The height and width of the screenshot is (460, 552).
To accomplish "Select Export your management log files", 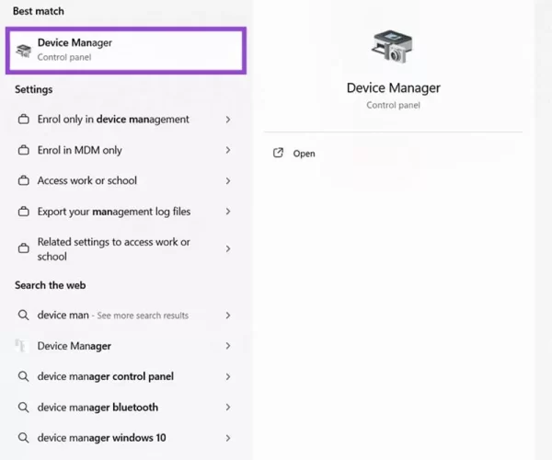I will click(x=114, y=212).
